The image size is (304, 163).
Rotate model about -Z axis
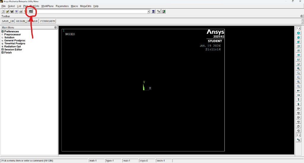pos(298,131)
